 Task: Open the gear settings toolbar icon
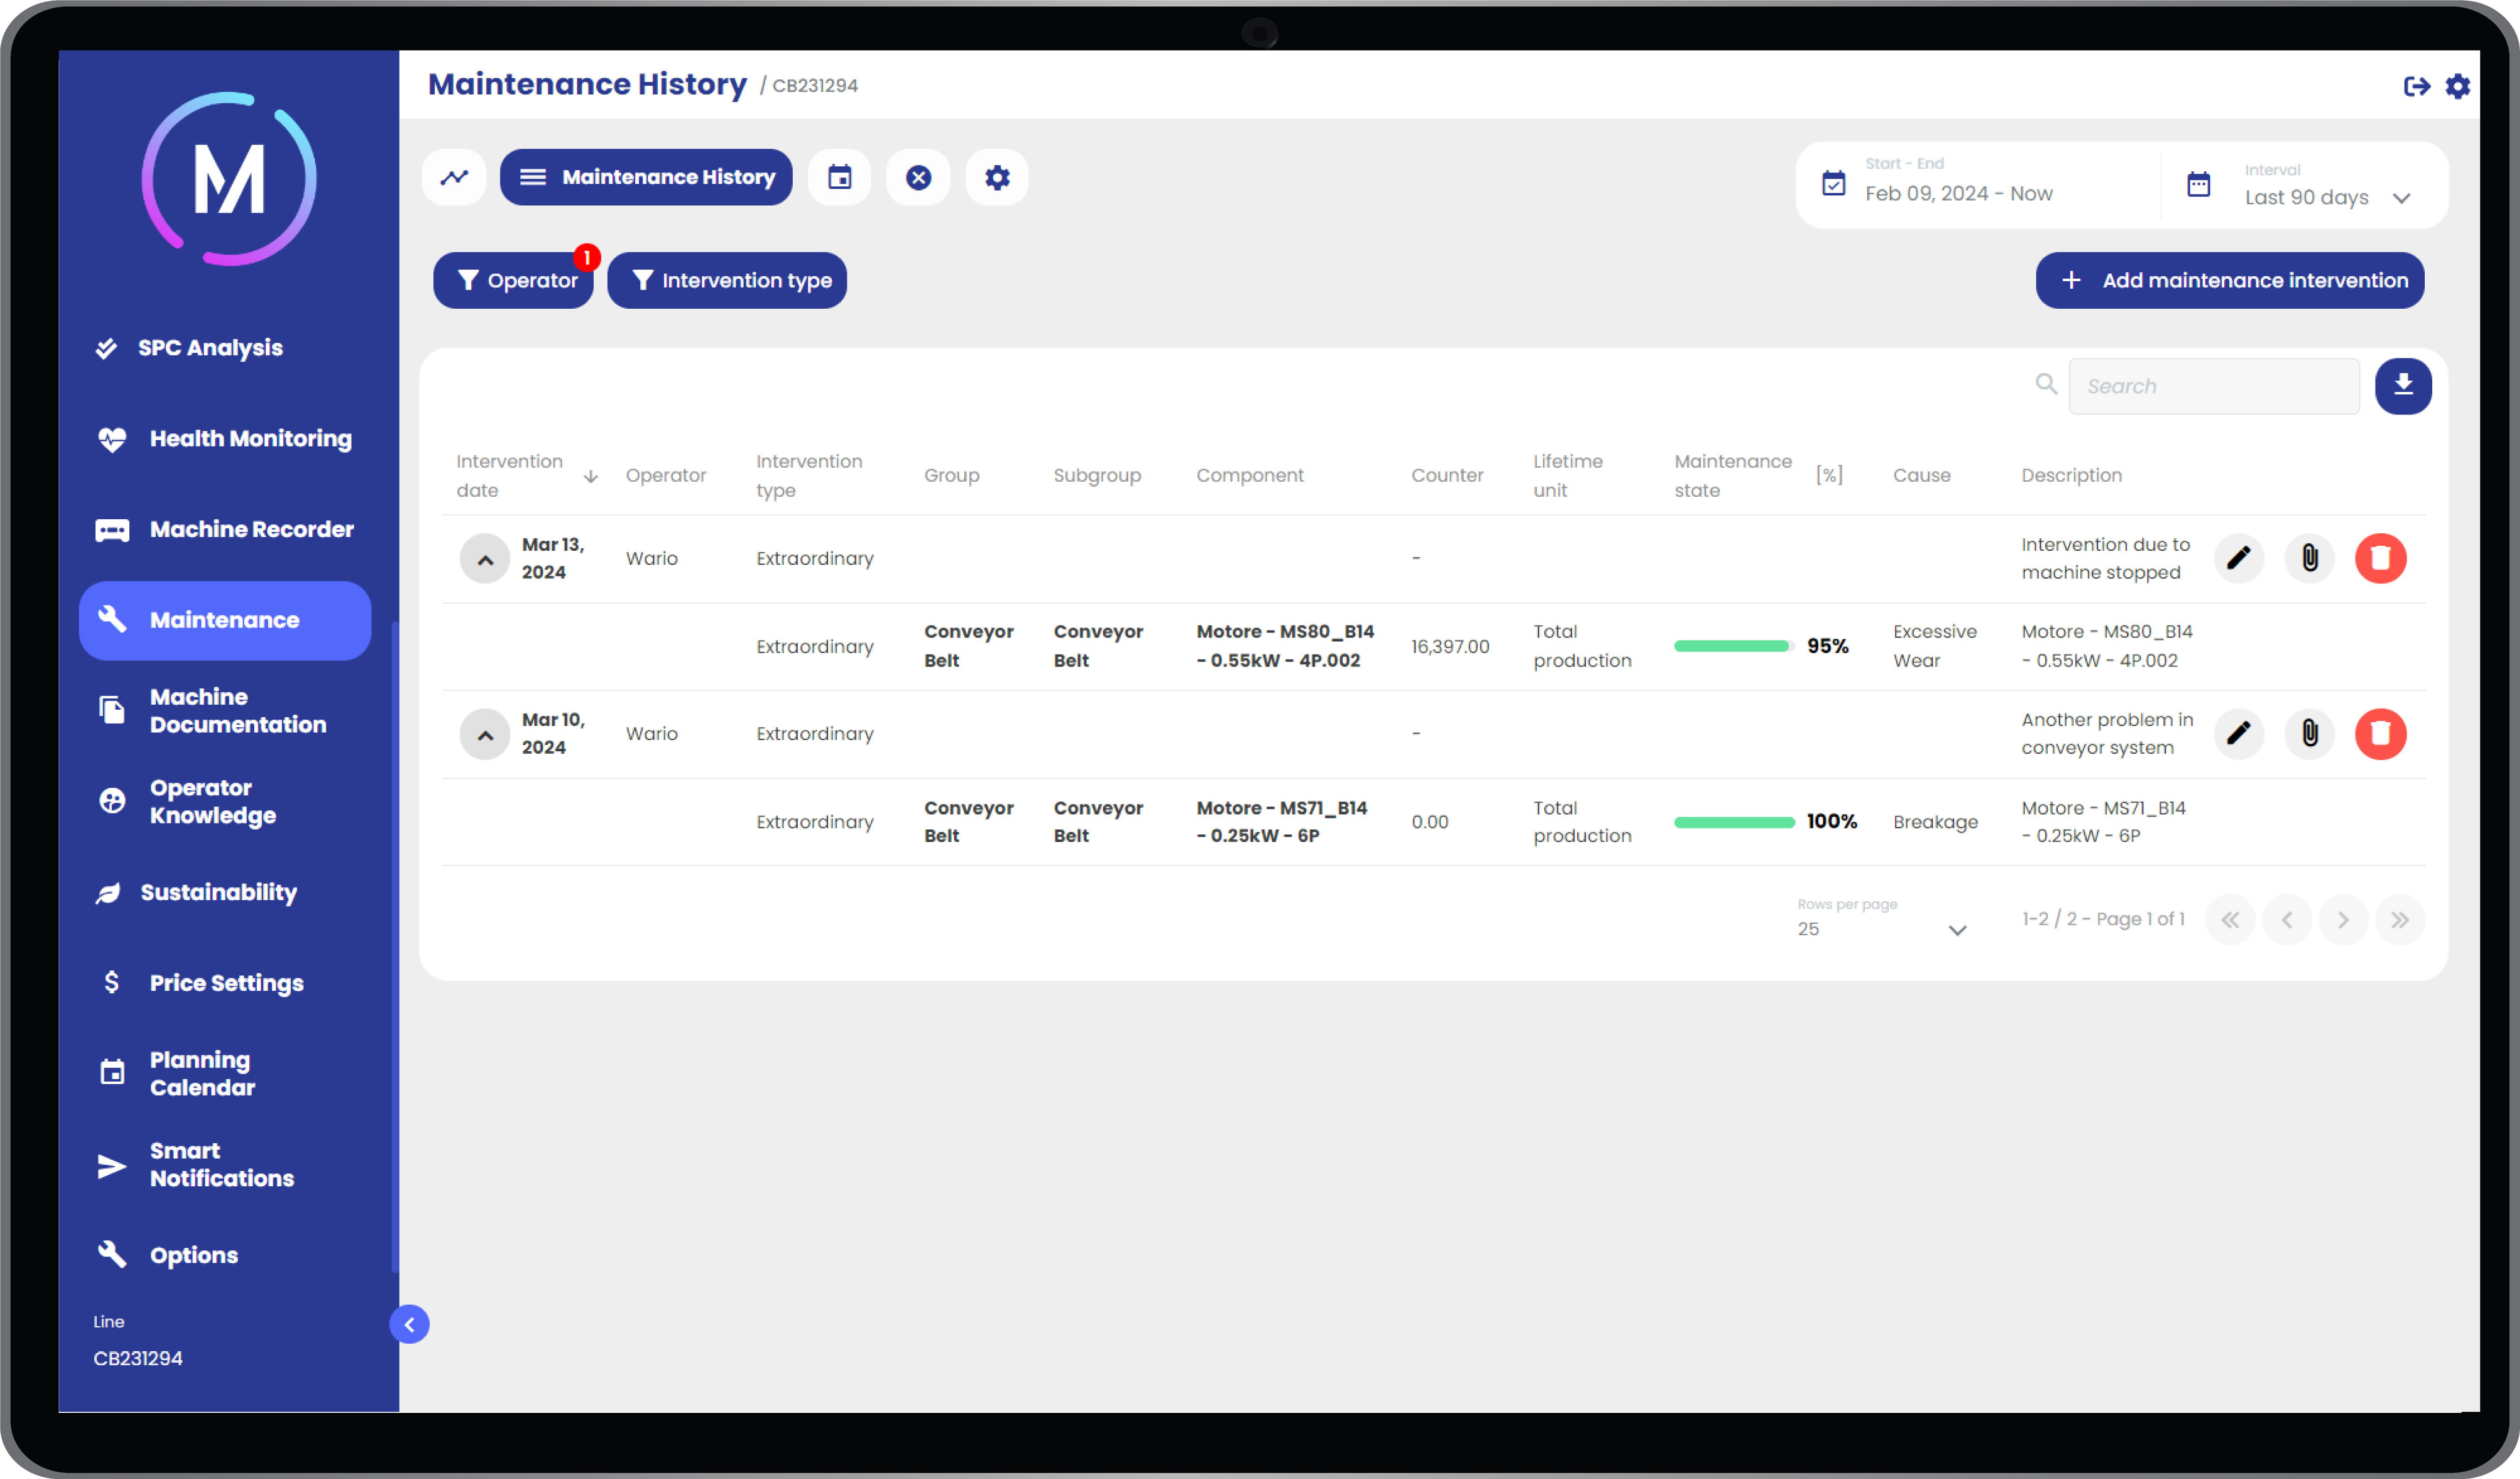[997, 178]
